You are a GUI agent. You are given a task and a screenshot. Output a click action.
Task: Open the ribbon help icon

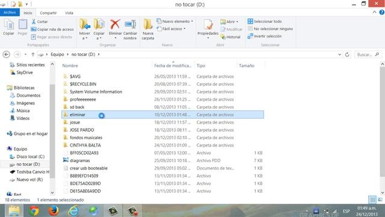point(382,12)
